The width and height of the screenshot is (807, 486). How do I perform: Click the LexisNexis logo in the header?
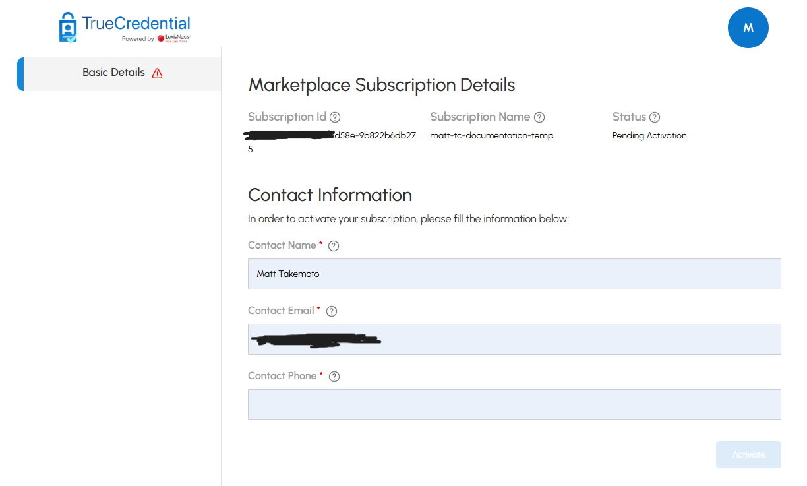(174, 38)
